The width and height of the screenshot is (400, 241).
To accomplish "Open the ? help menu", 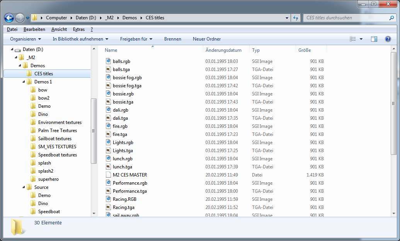I will [92, 29].
